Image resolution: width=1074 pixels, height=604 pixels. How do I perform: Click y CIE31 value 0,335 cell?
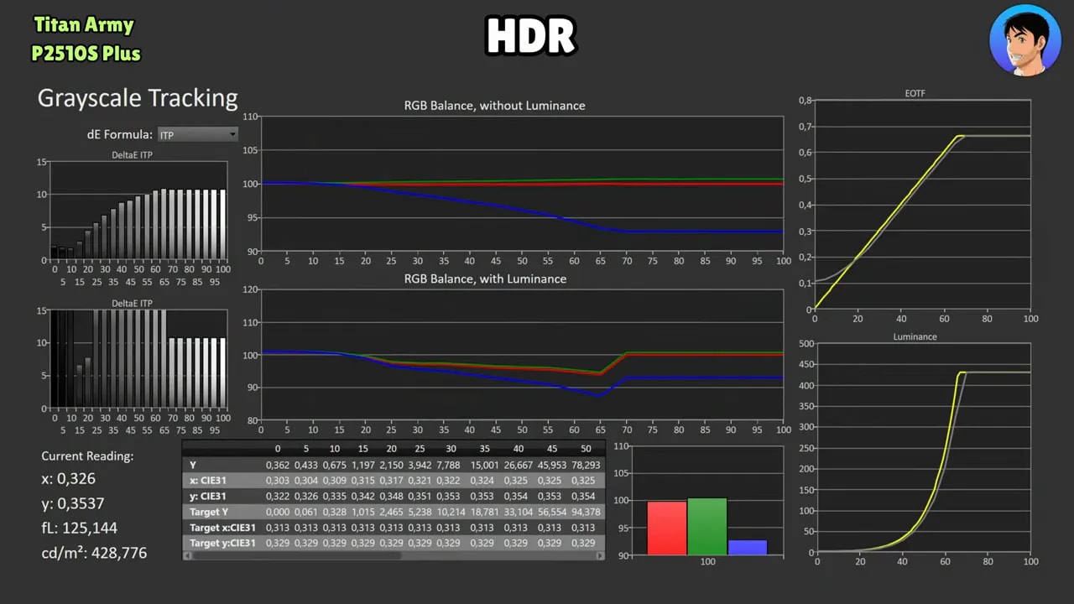coord(334,497)
